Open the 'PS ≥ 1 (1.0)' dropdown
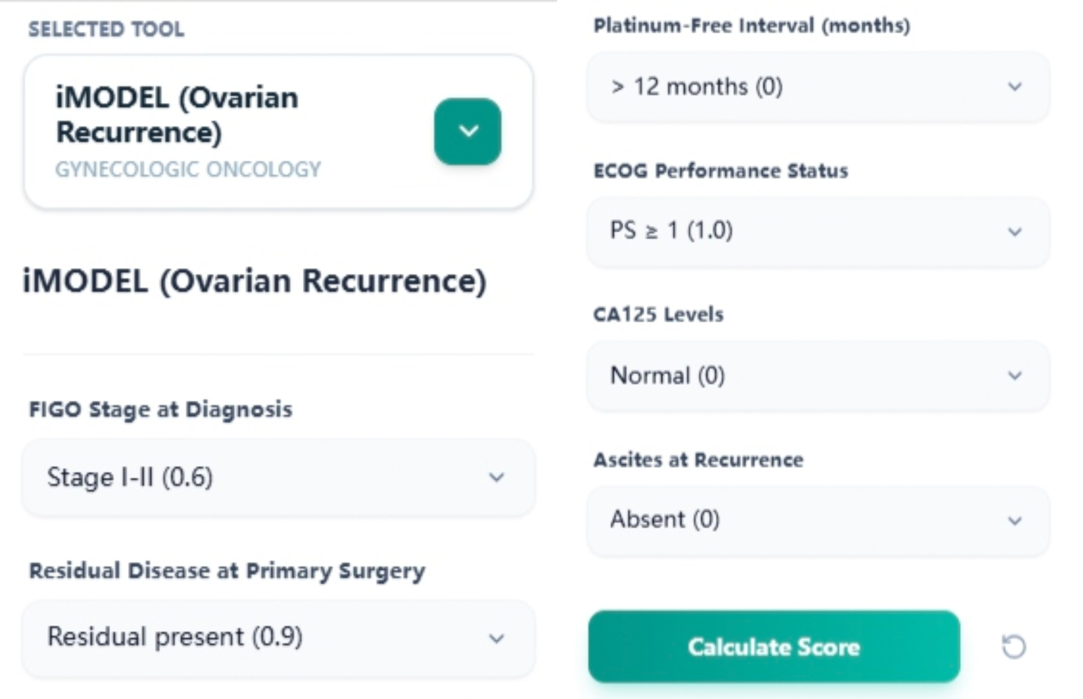 [x=808, y=231]
